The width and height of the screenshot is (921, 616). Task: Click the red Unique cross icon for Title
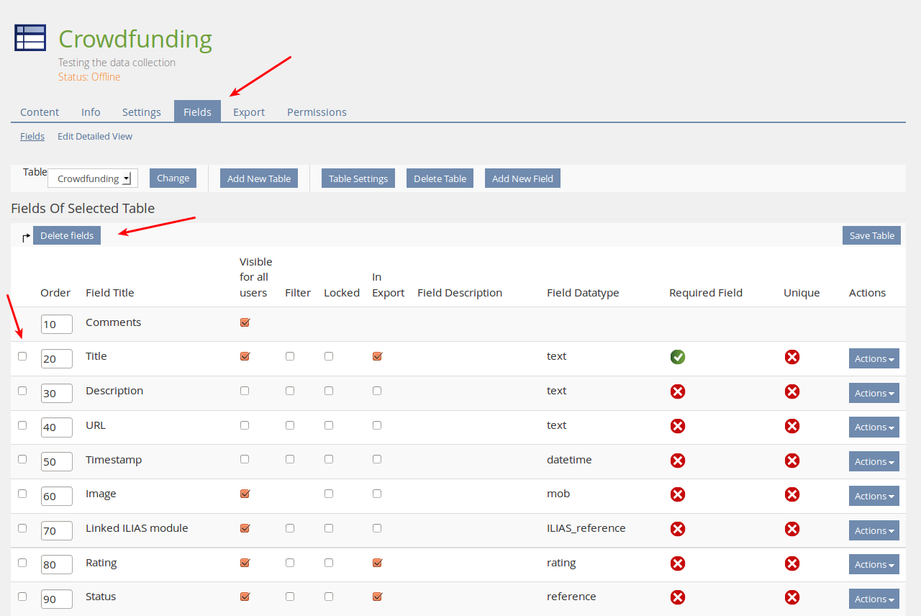click(x=791, y=357)
